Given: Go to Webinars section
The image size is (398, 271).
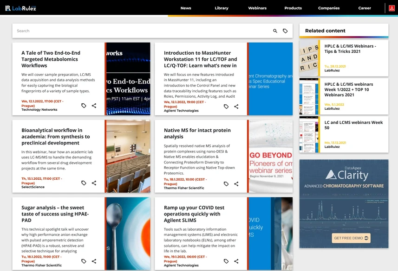Looking at the screenshot, I should pos(257,8).
